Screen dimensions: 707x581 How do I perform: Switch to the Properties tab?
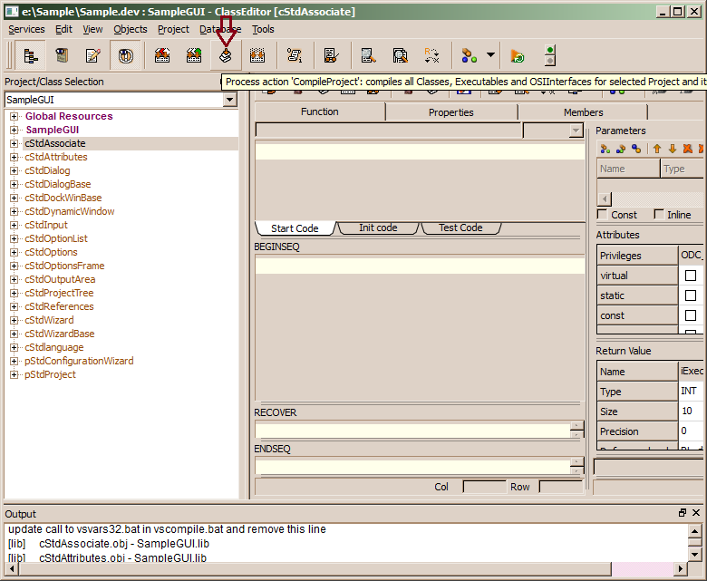pyautogui.click(x=450, y=112)
